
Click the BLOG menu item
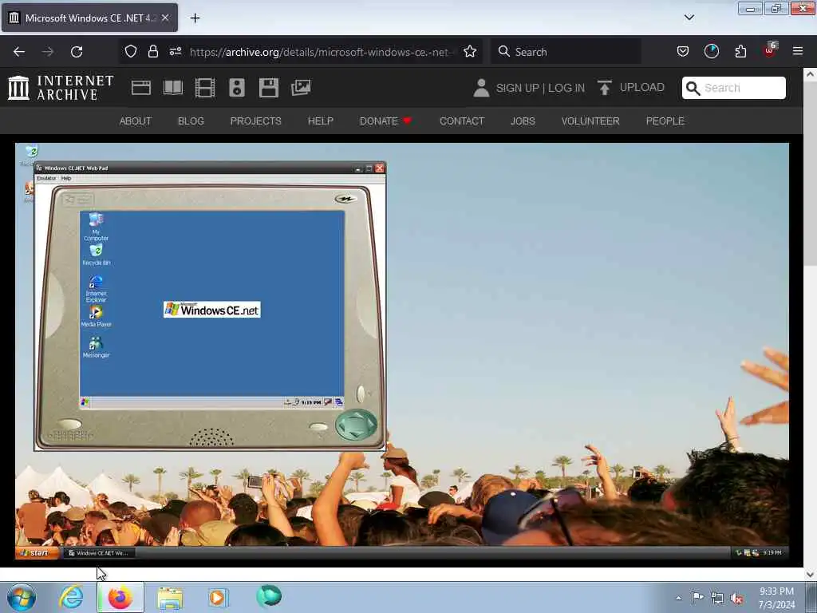[191, 121]
